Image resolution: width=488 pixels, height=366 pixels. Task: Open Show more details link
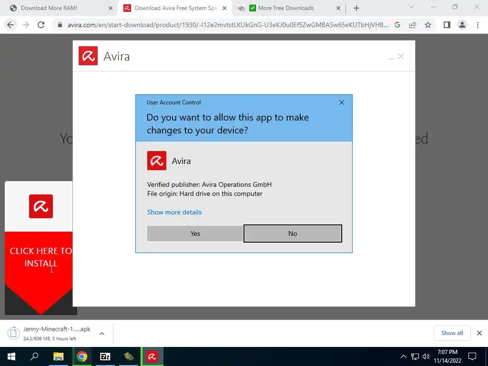pyautogui.click(x=174, y=212)
